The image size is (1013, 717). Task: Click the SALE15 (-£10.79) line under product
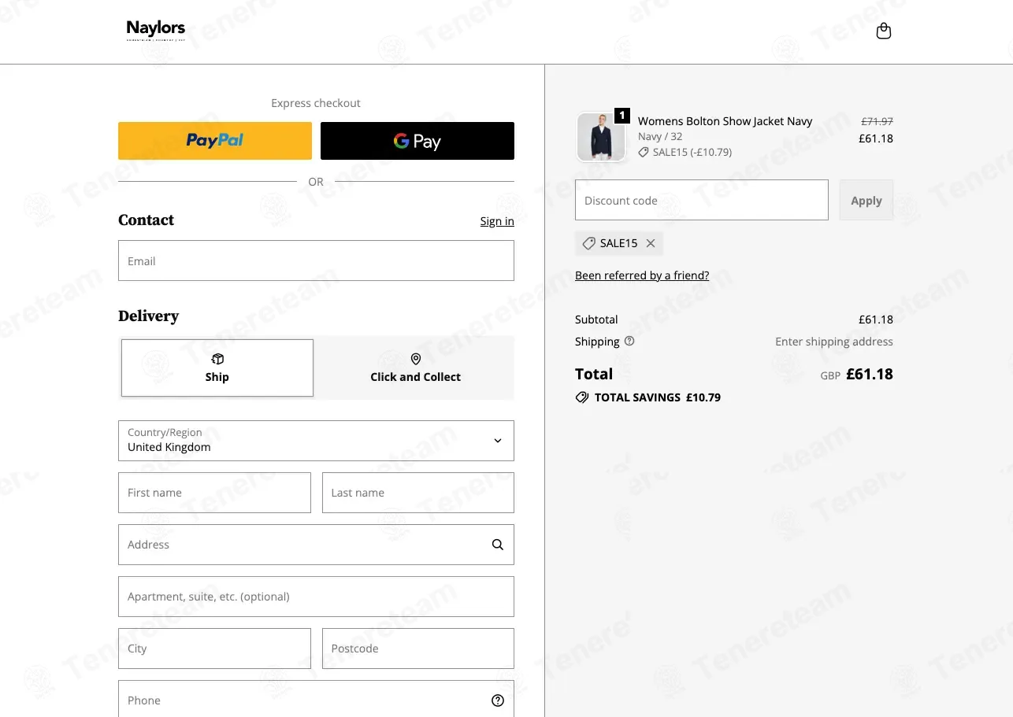[685, 152]
